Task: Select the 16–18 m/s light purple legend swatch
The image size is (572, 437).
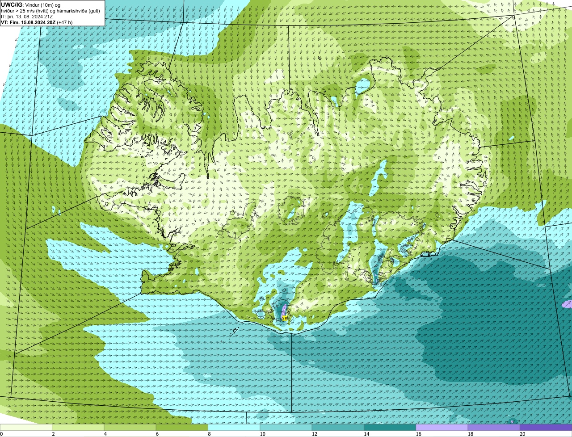Action: (x=442, y=427)
